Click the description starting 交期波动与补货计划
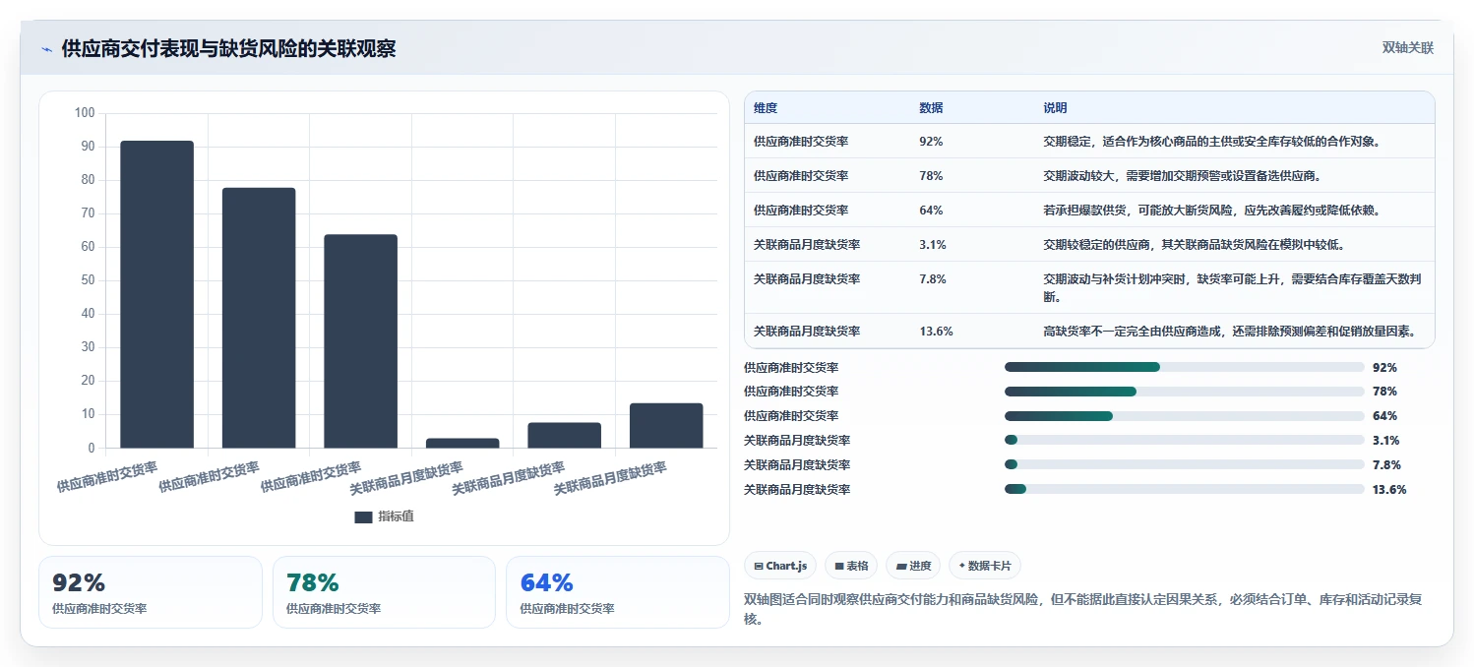Viewport: 1474px width, 667px height. (x=1232, y=288)
